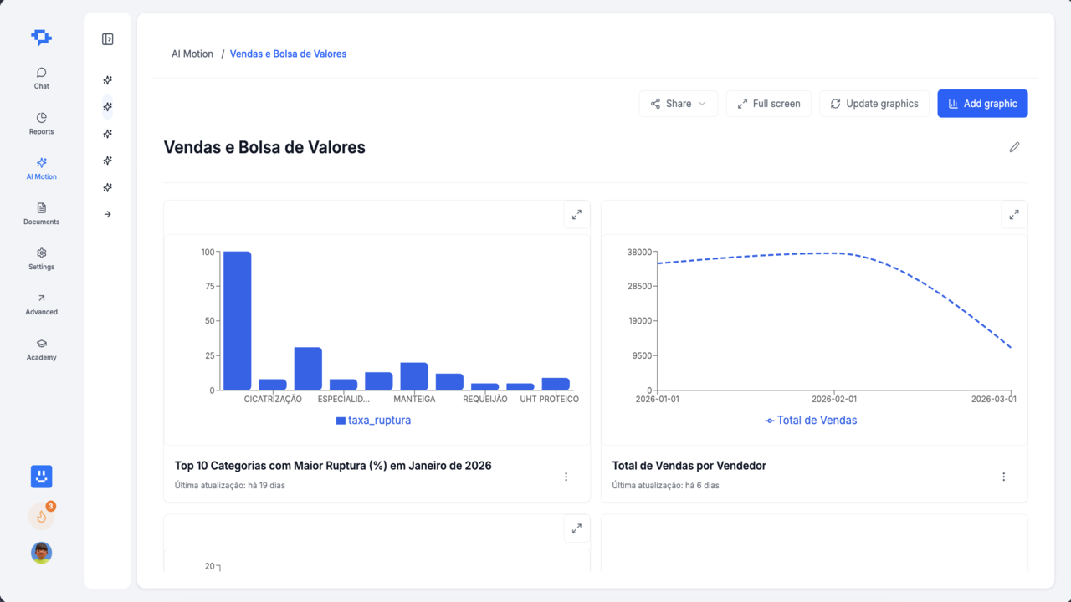Click the REQUEIJÃO axis label
Image resolution: width=1071 pixels, height=602 pixels.
click(485, 400)
